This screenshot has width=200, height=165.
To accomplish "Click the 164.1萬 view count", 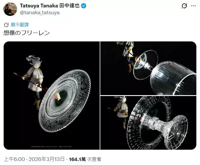I will [x=77, y=159].
